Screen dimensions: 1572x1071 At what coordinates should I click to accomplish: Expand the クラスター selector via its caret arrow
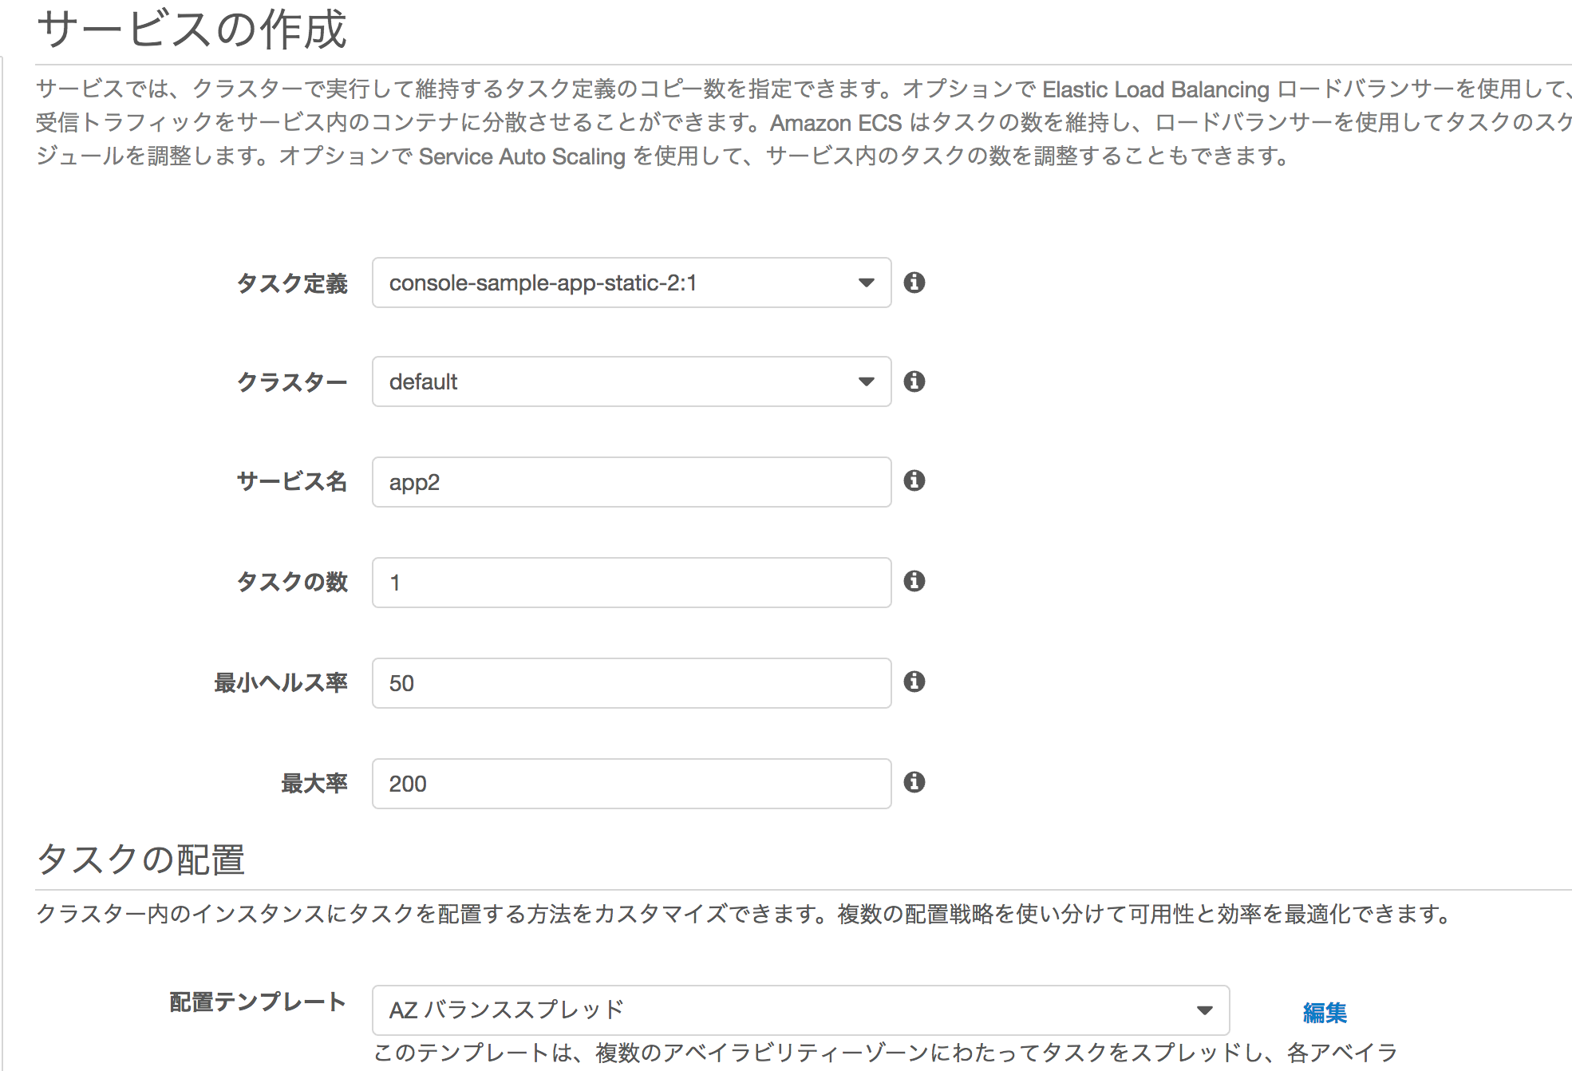(x=867, y=381)
